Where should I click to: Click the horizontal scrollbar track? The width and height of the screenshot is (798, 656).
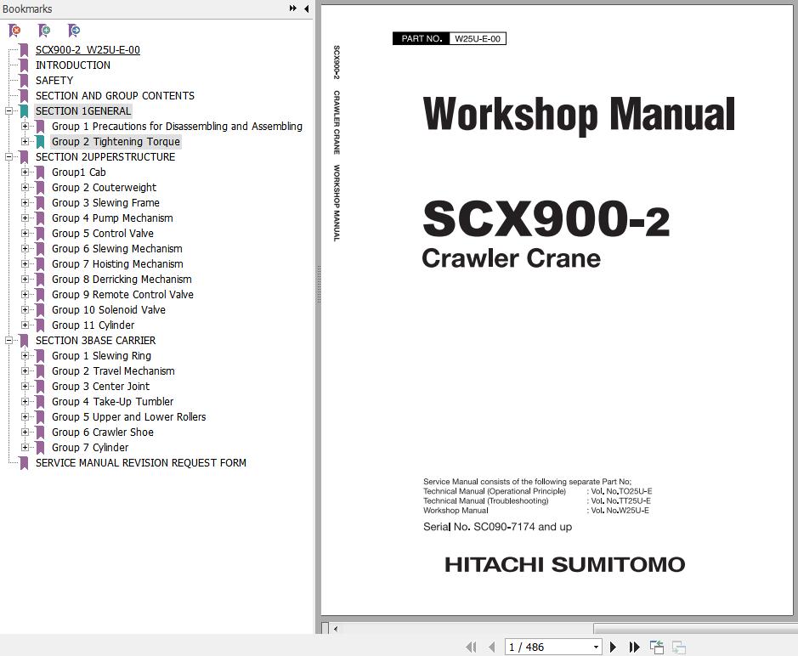point(466,629)
